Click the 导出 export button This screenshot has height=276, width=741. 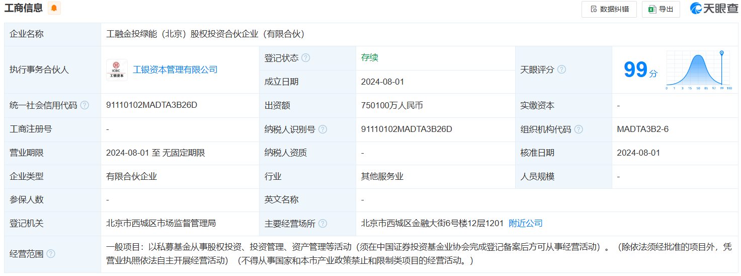(661, 9)
